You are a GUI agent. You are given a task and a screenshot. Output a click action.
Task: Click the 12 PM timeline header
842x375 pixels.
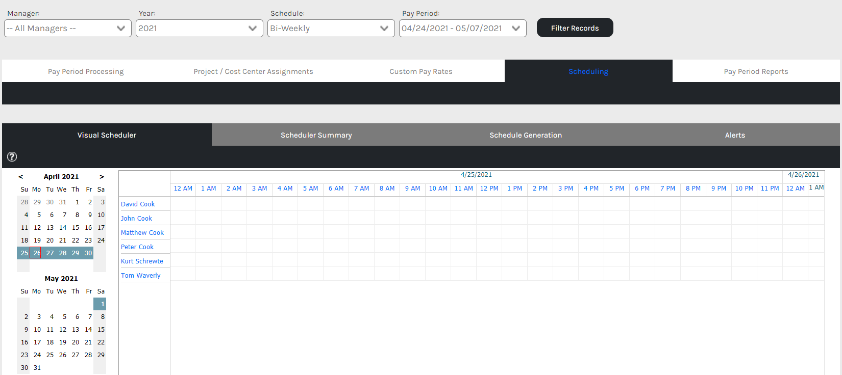click(x=489, y=189)
